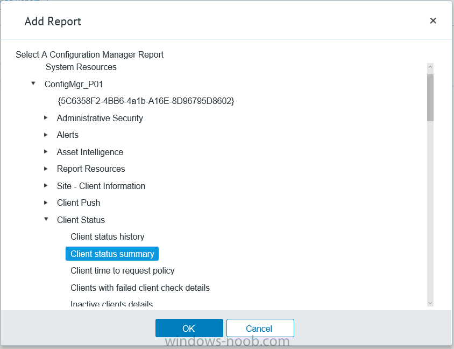This screenshot has width=454, height=349.
Task: Select the GUID folder item under ConfigMgr_P01
Action: pos(146,101)
